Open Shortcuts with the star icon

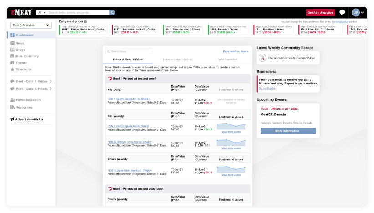[23, 69]
